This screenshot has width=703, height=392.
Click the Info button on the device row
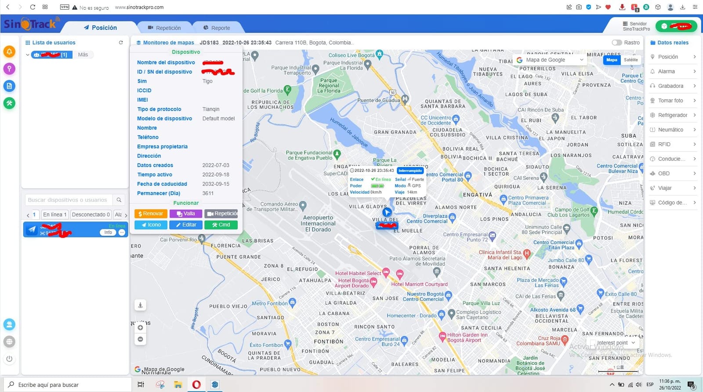click(x=108, y=232)
